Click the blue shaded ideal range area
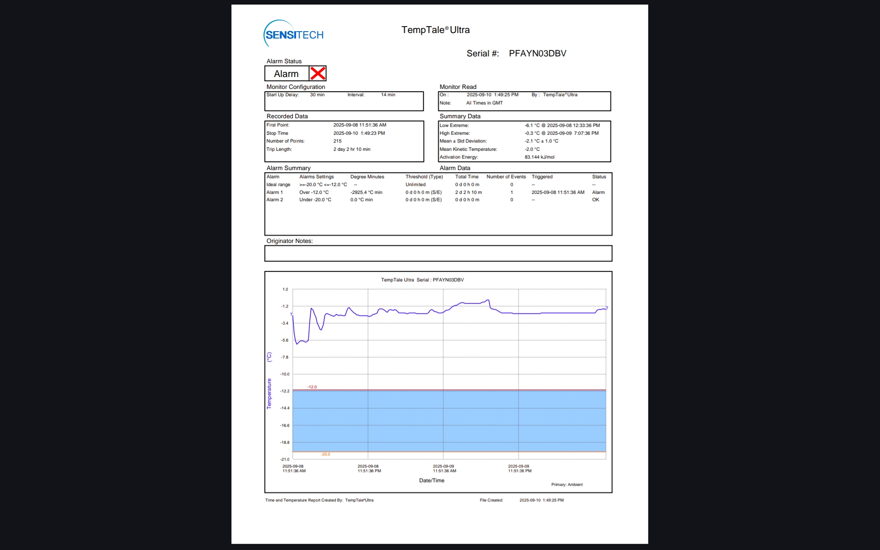 (449, 421)
